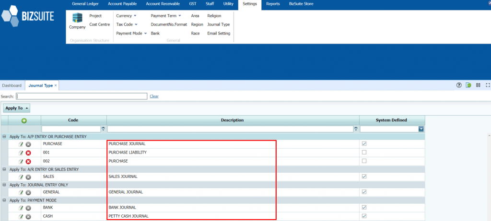Click disabled delete icon for PURCHASE row
This screenshot has height=221, width=491.
28,144
